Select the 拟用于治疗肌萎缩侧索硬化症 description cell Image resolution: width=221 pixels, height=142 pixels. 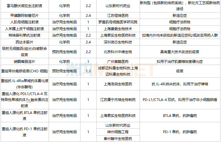click(x=180, y=62)
